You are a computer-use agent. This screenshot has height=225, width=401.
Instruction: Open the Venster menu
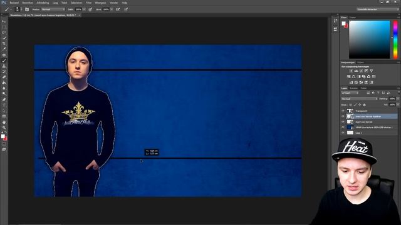[114, 2]
